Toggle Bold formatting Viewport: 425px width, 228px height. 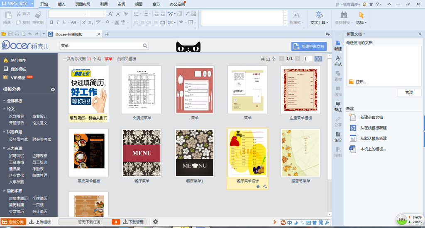point(51,22)
